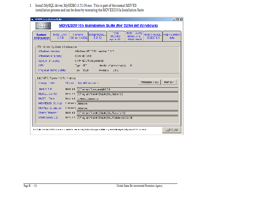Select the Setup MySQL 5.5.12 tab

[x=97, y=36]
